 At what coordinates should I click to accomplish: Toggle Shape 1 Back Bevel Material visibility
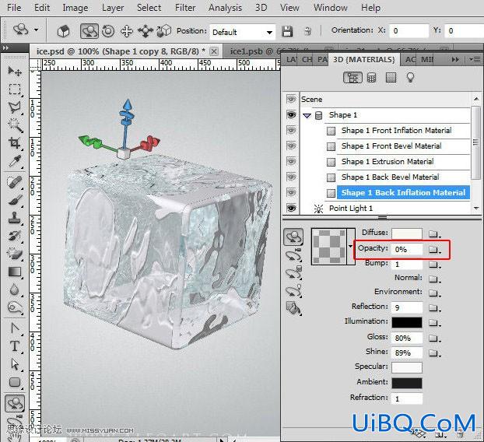tap(291, 177)
